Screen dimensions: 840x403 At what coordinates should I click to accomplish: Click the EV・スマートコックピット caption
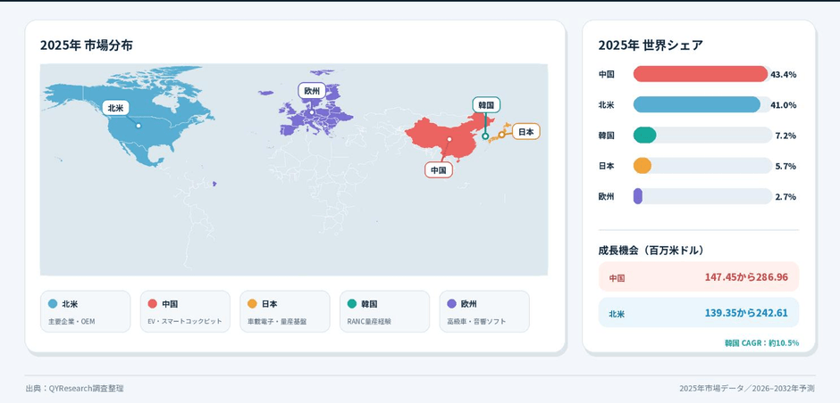pyautogui.click(x=185, y=322)
